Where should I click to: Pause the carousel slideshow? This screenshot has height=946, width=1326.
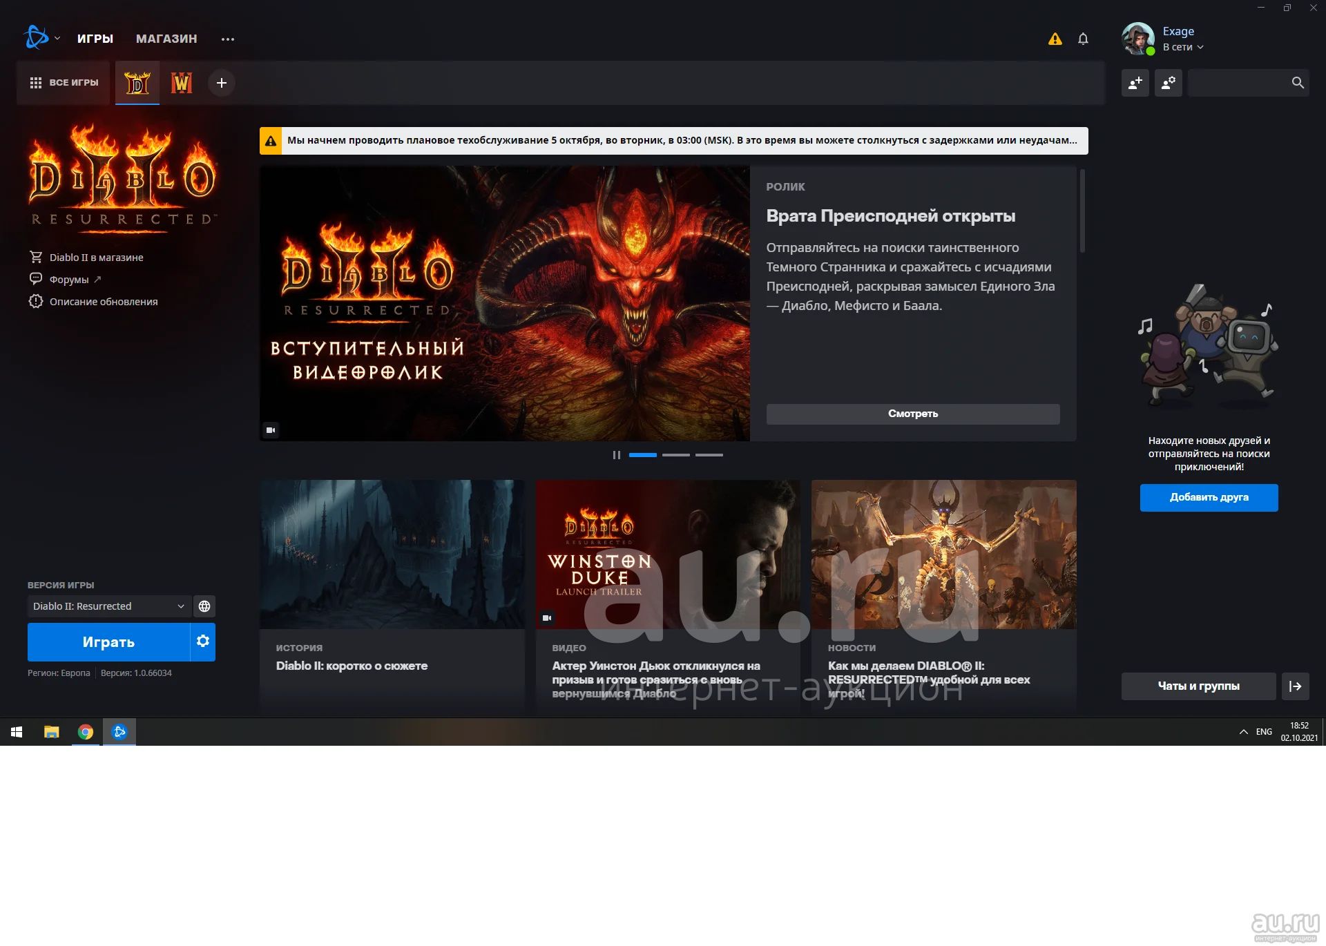point(616,455)
